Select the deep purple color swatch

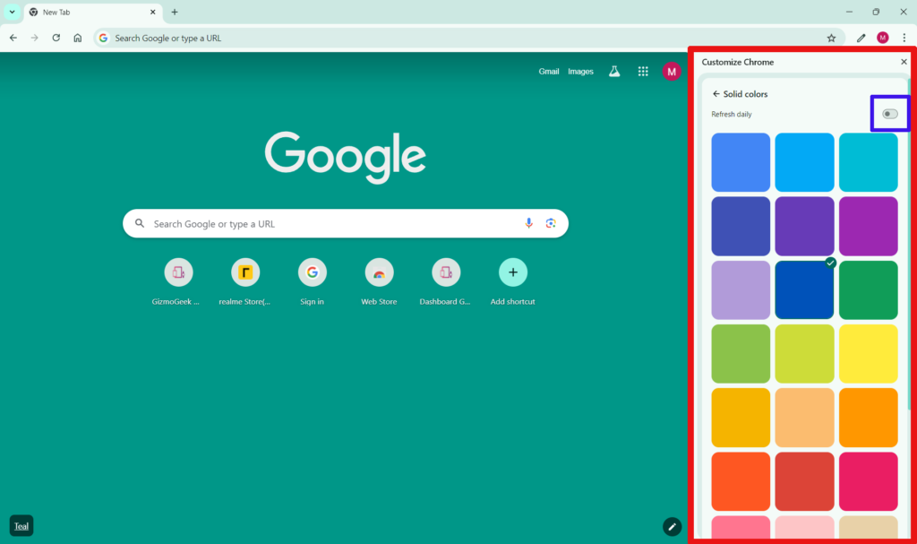point(804,226)
